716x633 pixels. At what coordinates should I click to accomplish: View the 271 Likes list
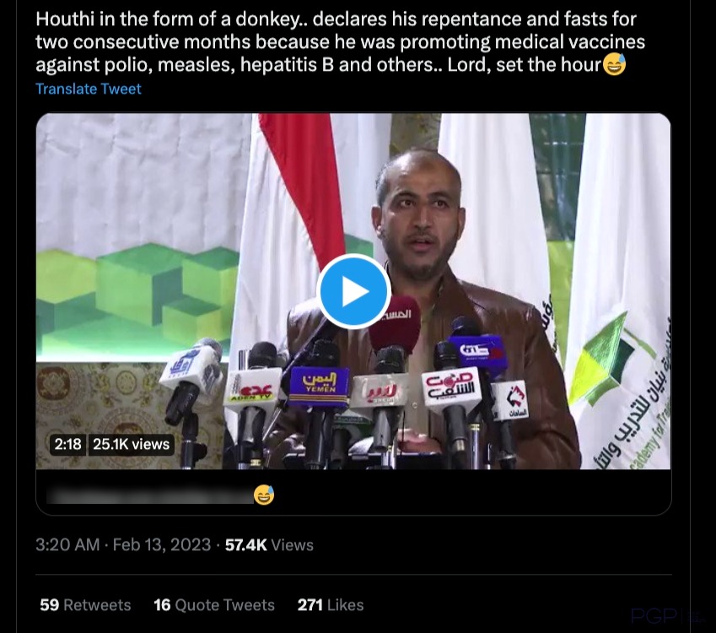coord(331,604)
